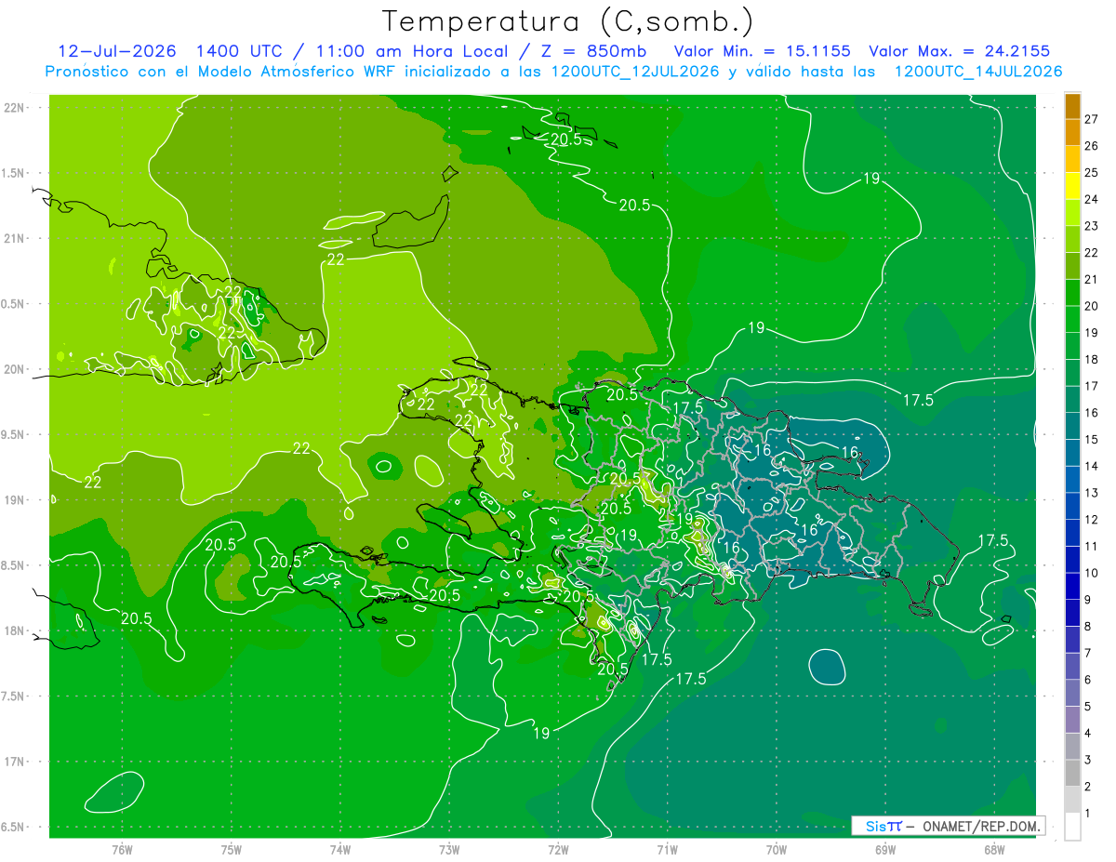Pick the teal swatch between 15 and 16
The width and height of the screenshot is (1116, 862).
[x=1072, y=427]
